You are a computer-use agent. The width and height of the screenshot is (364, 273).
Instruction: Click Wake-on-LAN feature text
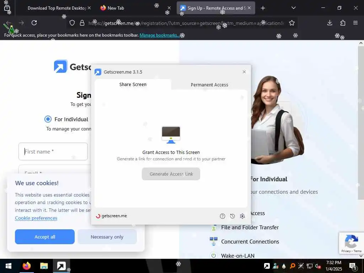click(238, 256)
